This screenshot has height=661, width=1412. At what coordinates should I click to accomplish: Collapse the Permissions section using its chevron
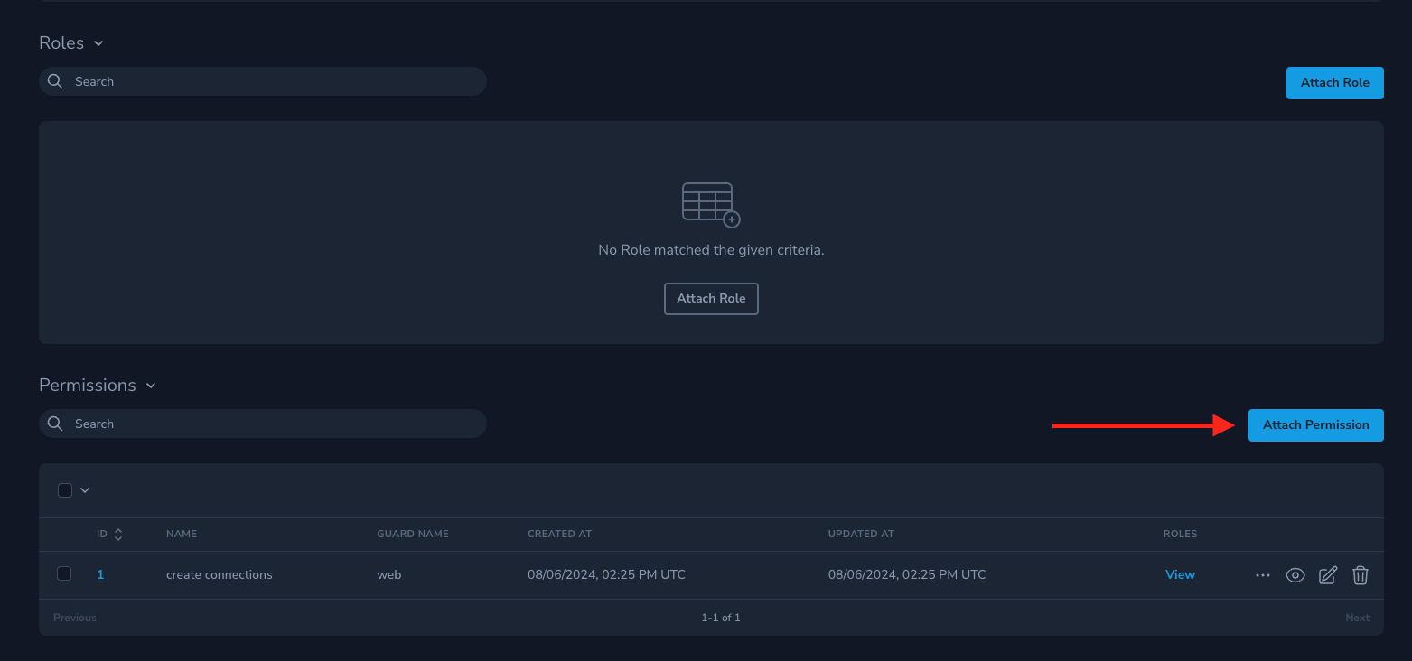(x=151, y=386)
